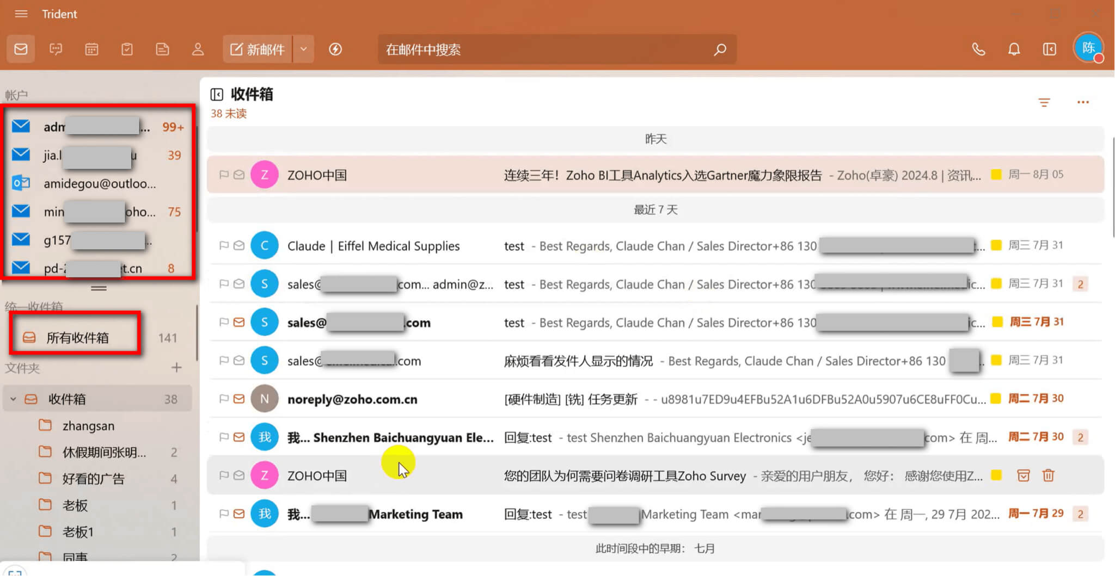Open the 麻烦看看发件人显示的情况 email
Screen dimensions: 1115x576
coord(655,361)
